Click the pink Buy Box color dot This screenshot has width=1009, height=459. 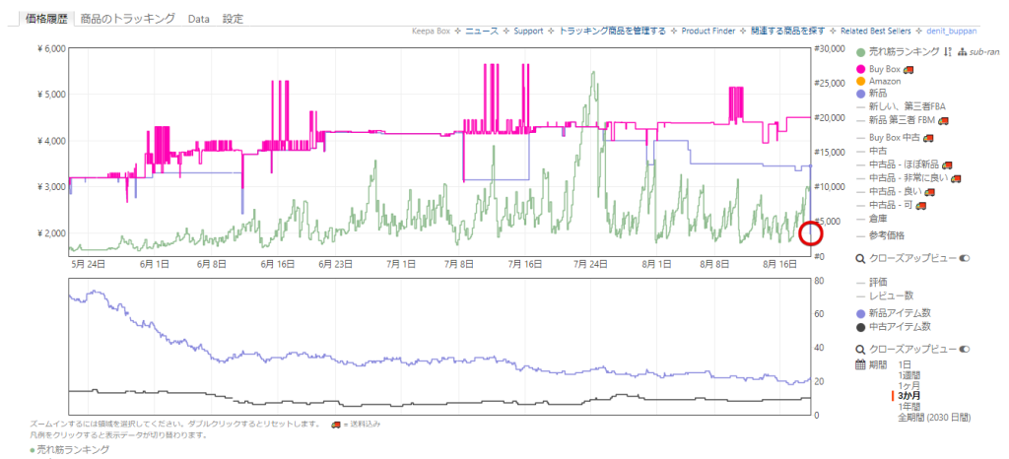click(861, 69)
